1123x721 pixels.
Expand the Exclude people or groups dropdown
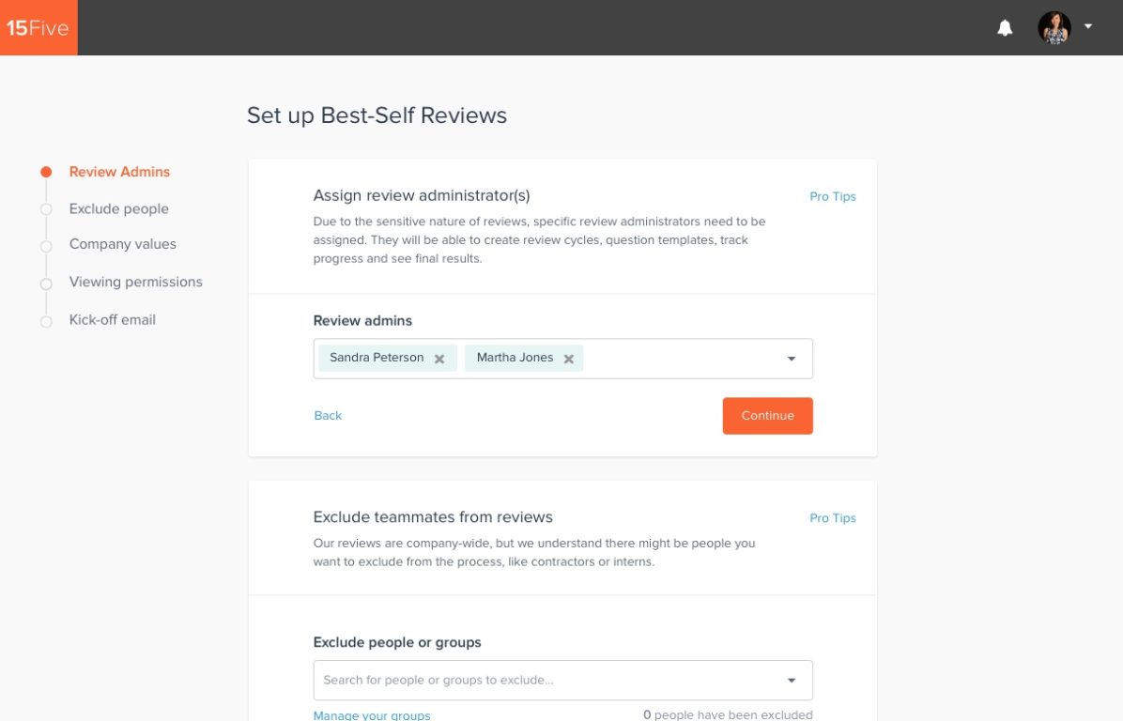click(792, 681)
